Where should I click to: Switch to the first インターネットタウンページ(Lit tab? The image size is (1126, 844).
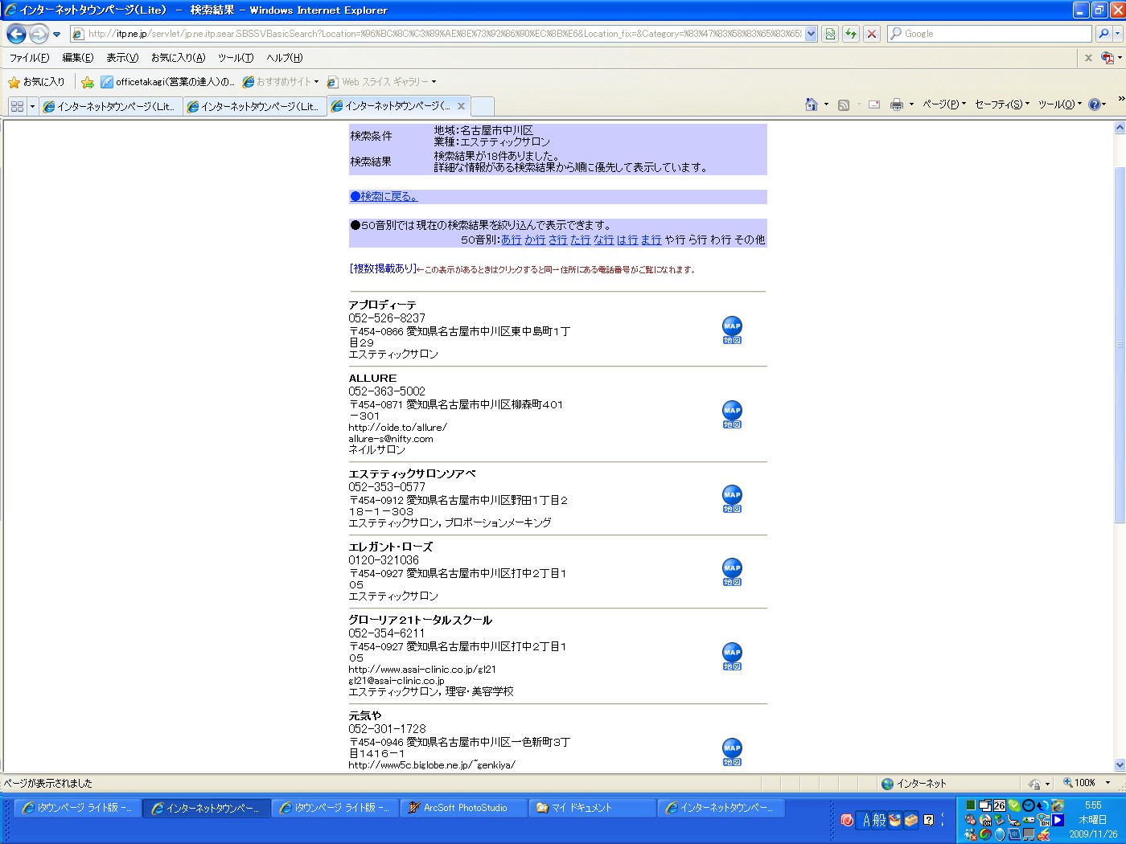coord(111,106)
